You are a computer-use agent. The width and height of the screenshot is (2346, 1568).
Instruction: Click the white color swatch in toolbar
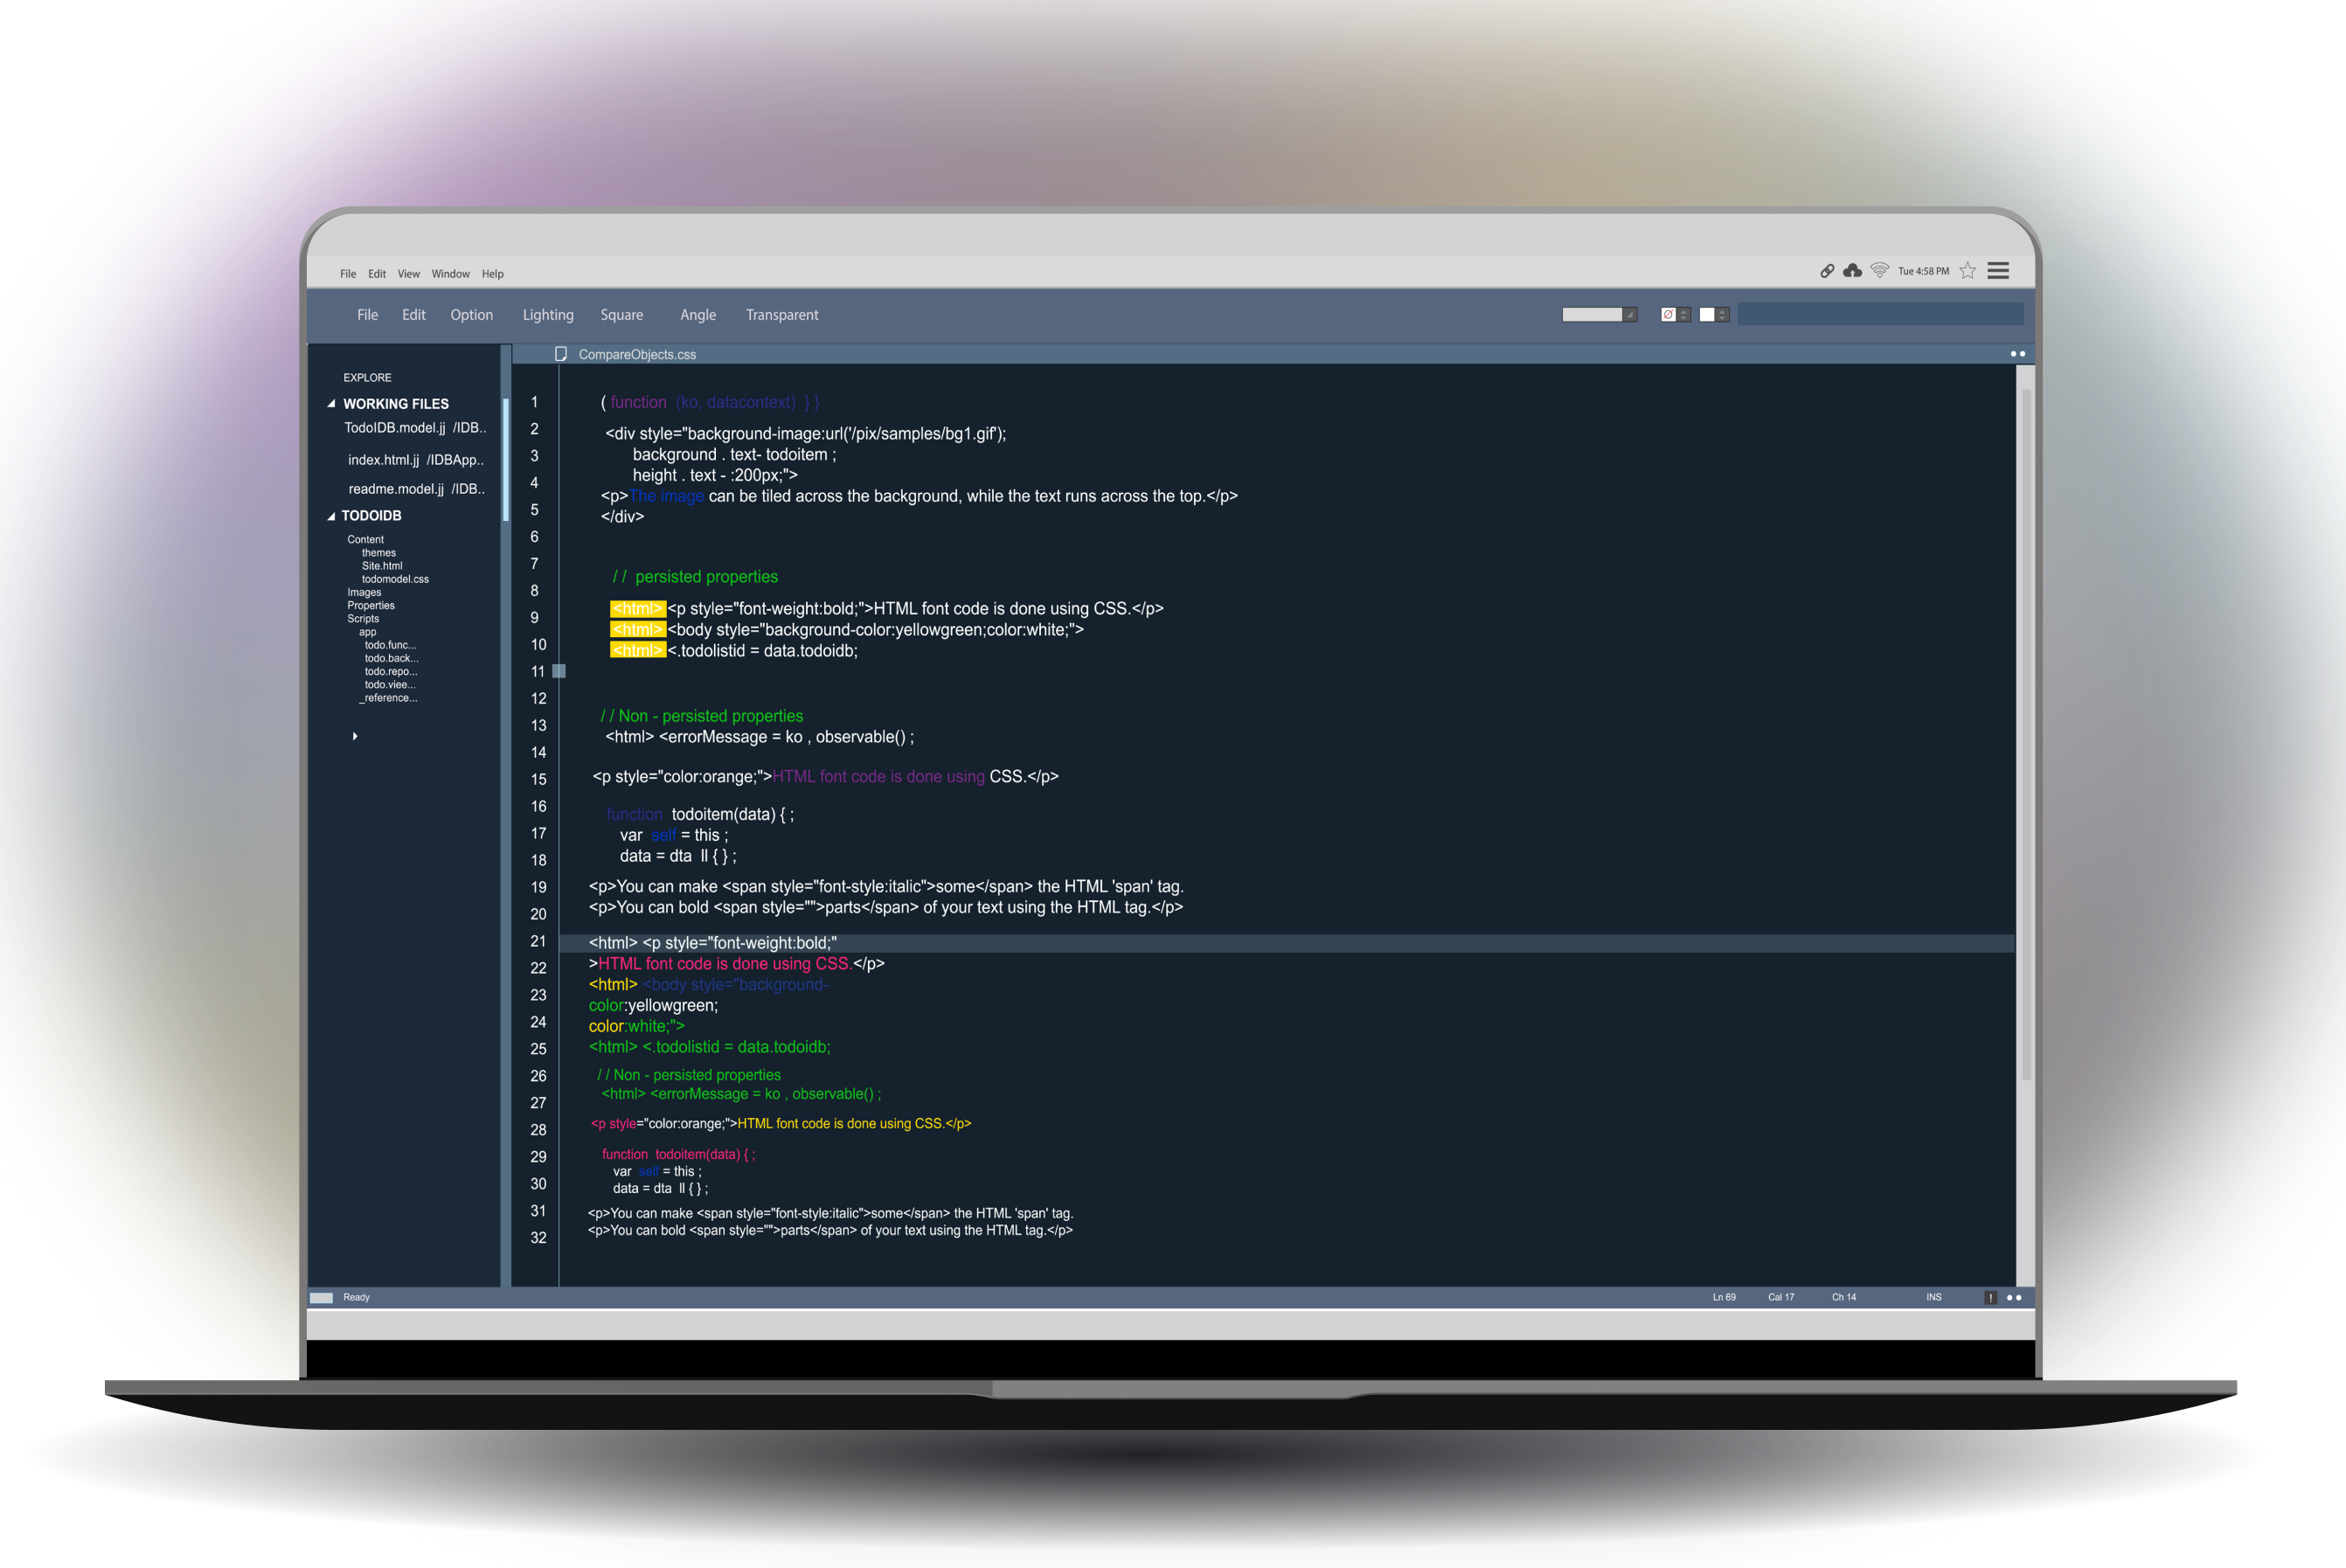tap(1706, 315)
